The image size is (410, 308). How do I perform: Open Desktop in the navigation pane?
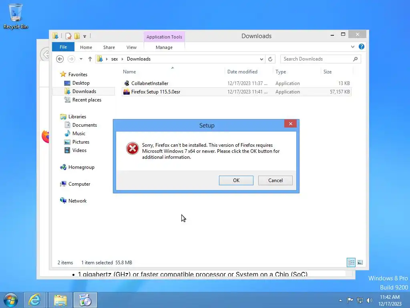[81, 83]
